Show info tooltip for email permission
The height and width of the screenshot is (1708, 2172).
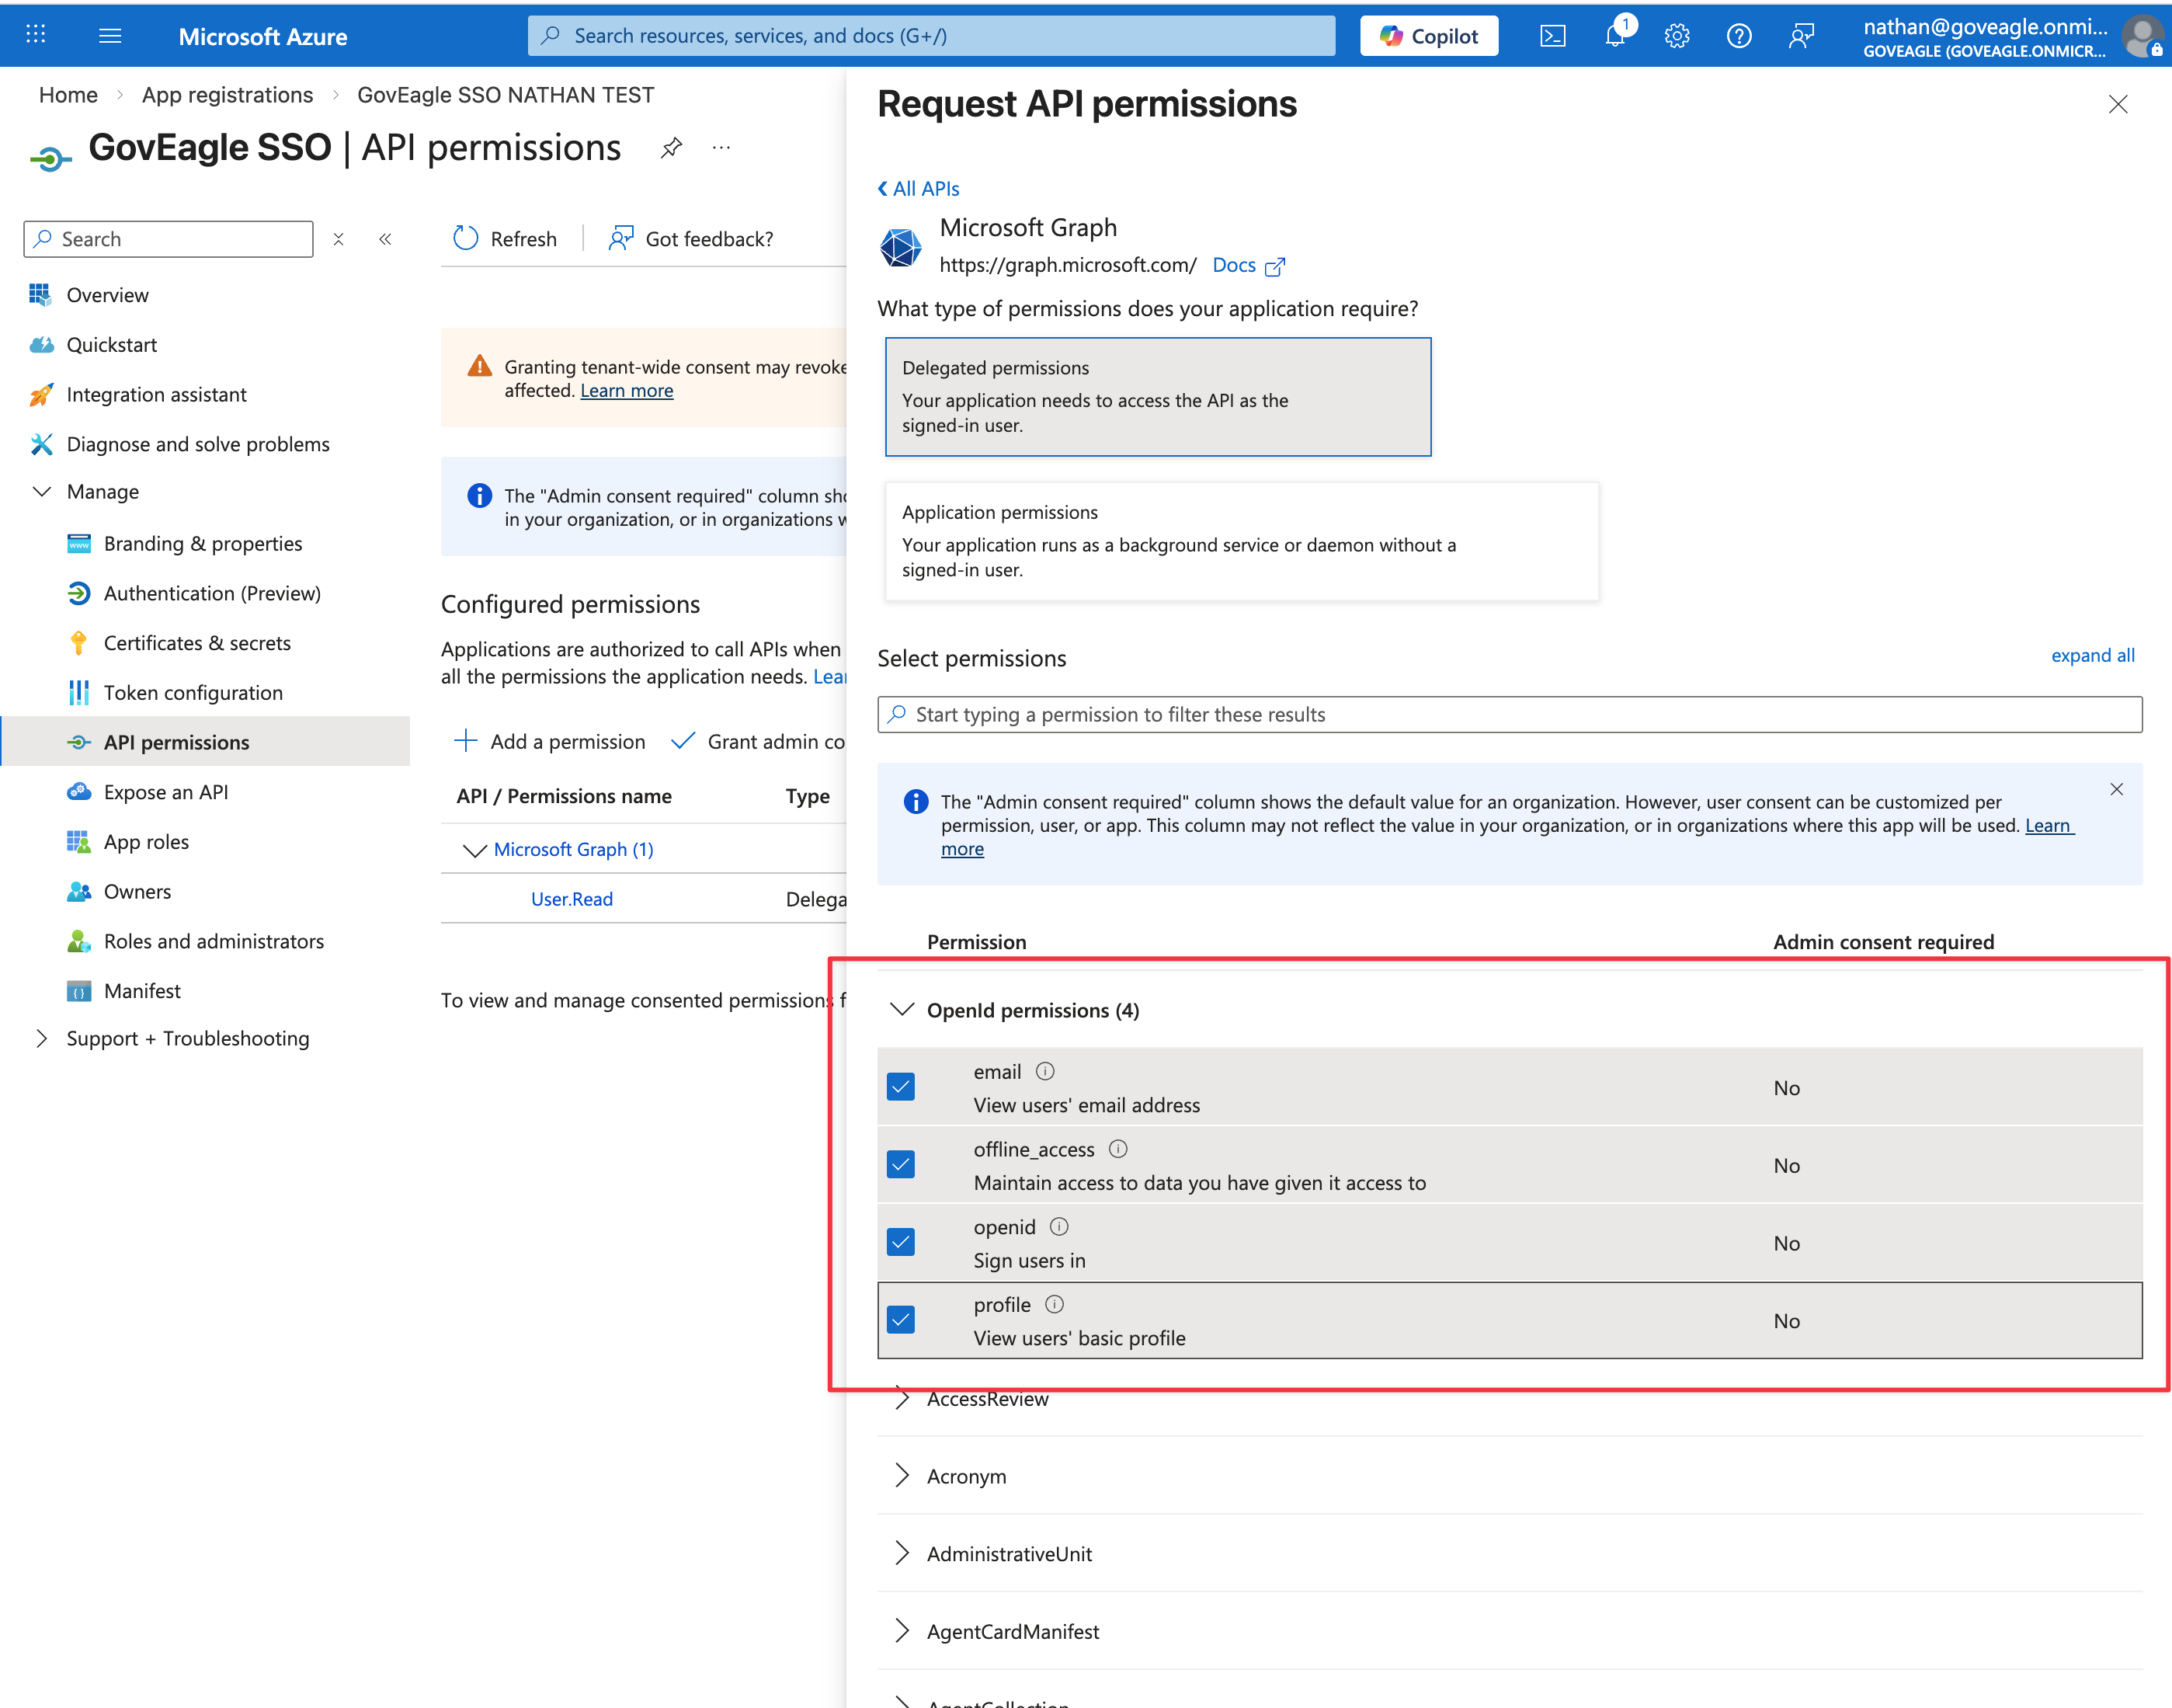1044,1072
